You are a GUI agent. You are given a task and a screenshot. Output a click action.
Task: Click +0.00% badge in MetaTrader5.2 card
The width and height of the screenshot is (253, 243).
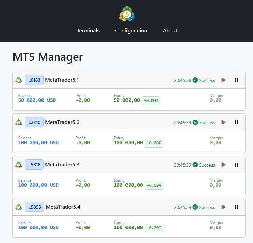pyautogui.click(x=154, y=143)
